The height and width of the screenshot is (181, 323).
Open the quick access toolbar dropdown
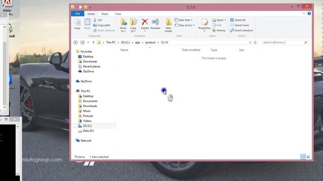point(90,7)
